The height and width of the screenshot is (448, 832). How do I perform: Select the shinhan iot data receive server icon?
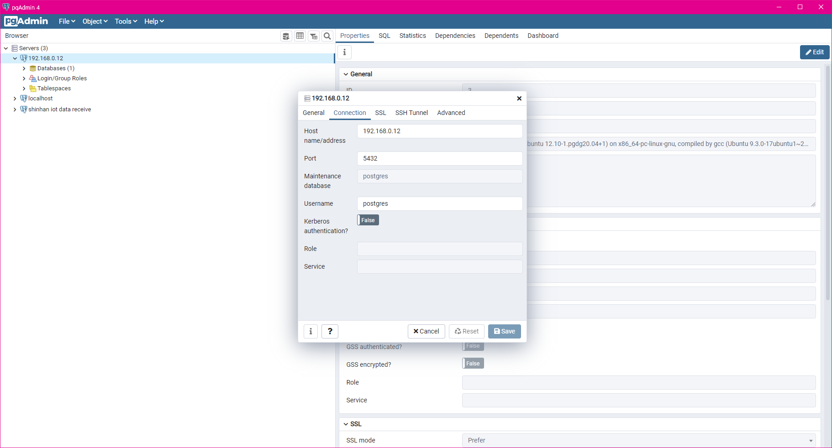pyautogui.click(x=24, y=109)
